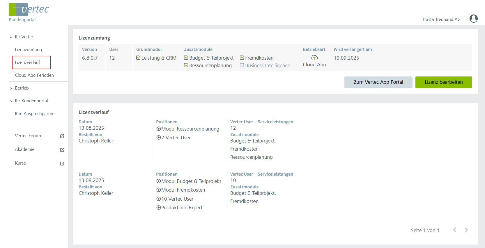The height and width of the screenshot is (248, 485).
Task: Toggle the Budget & Teilprojekt checkbox
Action: [186, 58]
